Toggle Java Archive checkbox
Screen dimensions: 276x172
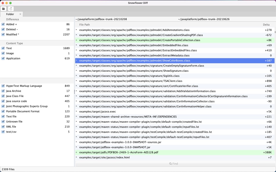(3, 91)
